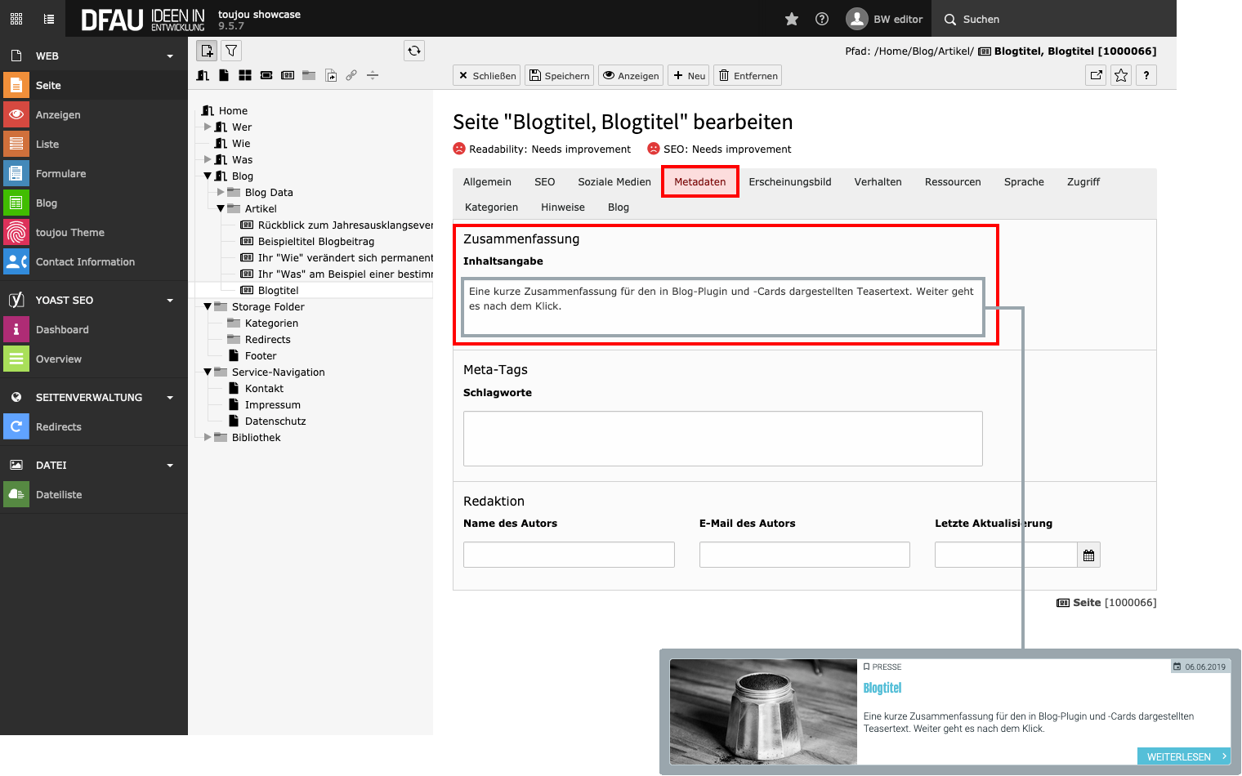1242x776 pixels.
Task: Click the Schlagworte text area
Action: (x=722, y=439)
